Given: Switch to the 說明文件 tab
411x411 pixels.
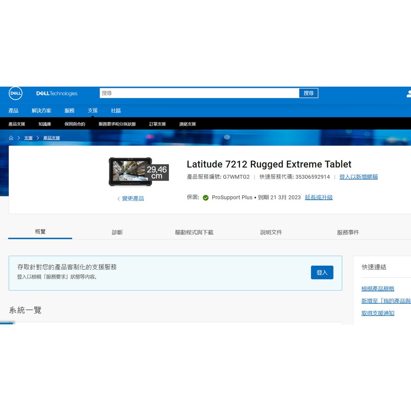Looking at the screenshot, I should point(271,232).
